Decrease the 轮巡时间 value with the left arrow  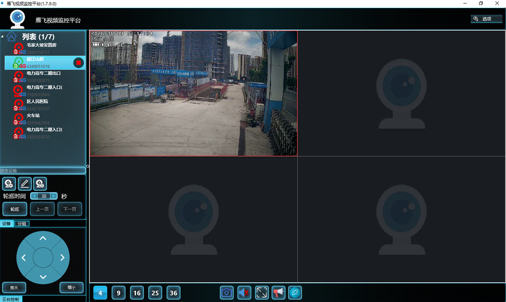pyautogui.click(x=34, y=196)
